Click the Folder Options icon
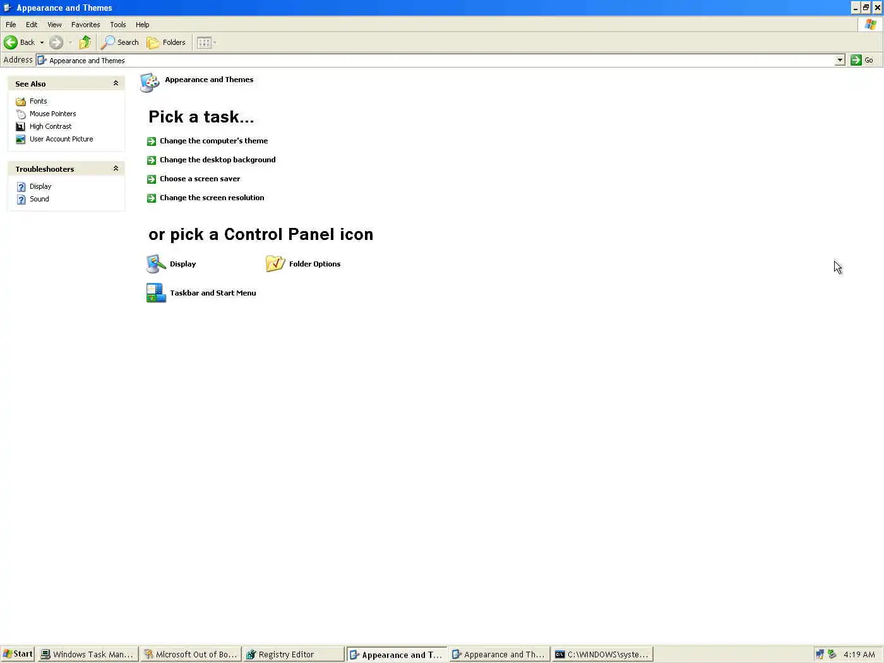 point(275,264)
